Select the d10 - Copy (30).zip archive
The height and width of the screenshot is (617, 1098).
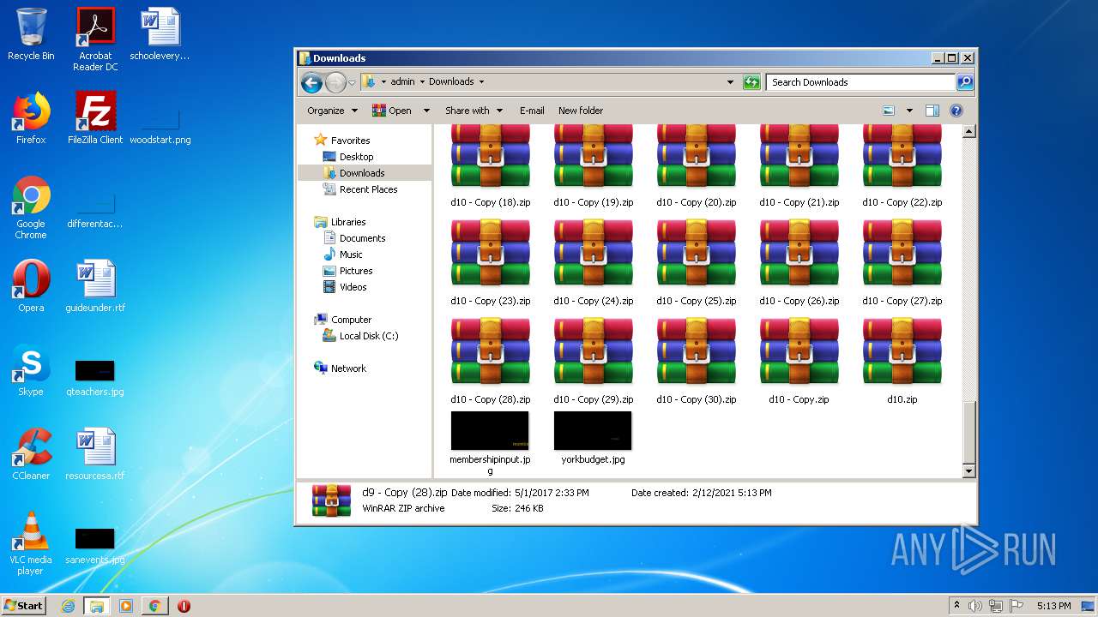pos(697,362)
